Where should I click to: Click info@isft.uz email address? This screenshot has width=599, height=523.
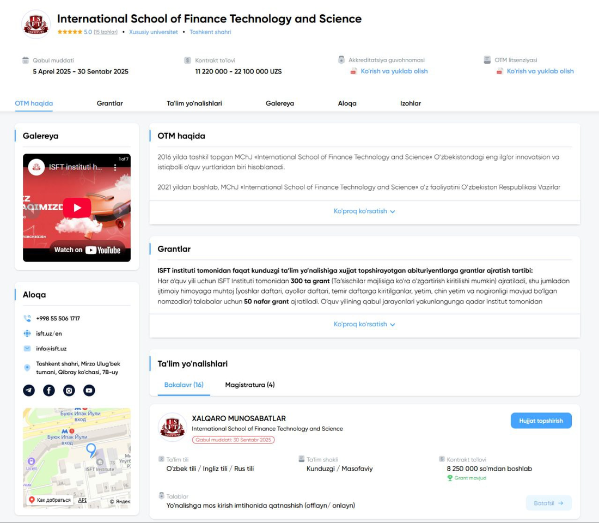pyautogui.click(x=51, y=349)
